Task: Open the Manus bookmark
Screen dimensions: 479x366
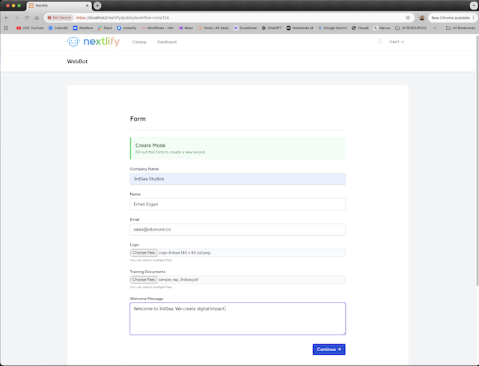Action: click(x=382, y=28)
